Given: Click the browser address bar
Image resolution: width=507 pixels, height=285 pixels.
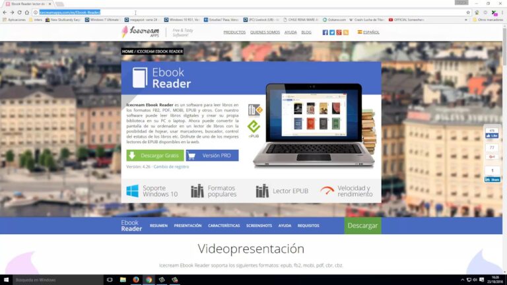Looking at the screenshot, I should [x=249, y=13].
